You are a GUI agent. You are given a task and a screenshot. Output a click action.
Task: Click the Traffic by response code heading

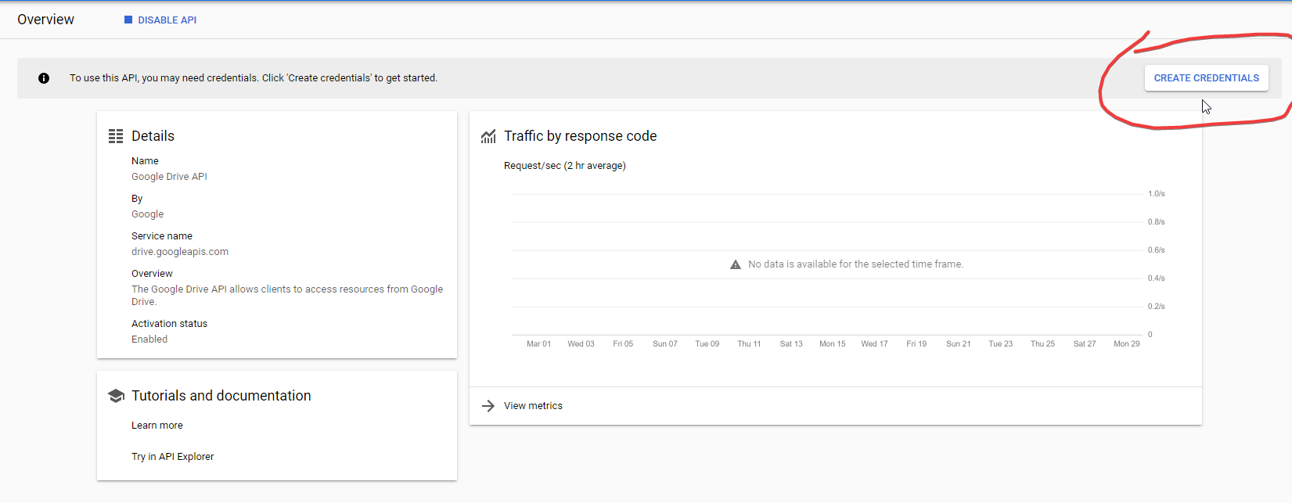[x=580, y=136]
